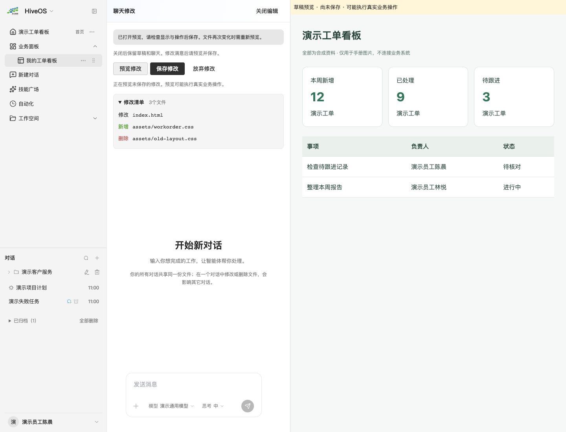
Task: Expand the 演示客户服务 folder chevron
Action: (9, 272)
